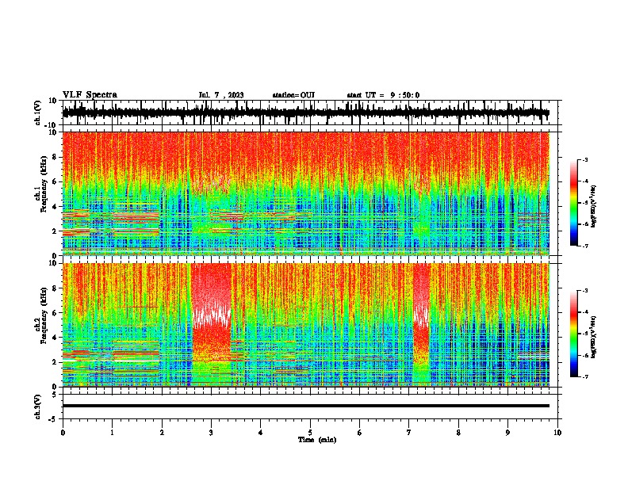The width and height of the screenshot is (628, 485).
Task: Click the time axis tick label "7"
Action: (409, 433)
